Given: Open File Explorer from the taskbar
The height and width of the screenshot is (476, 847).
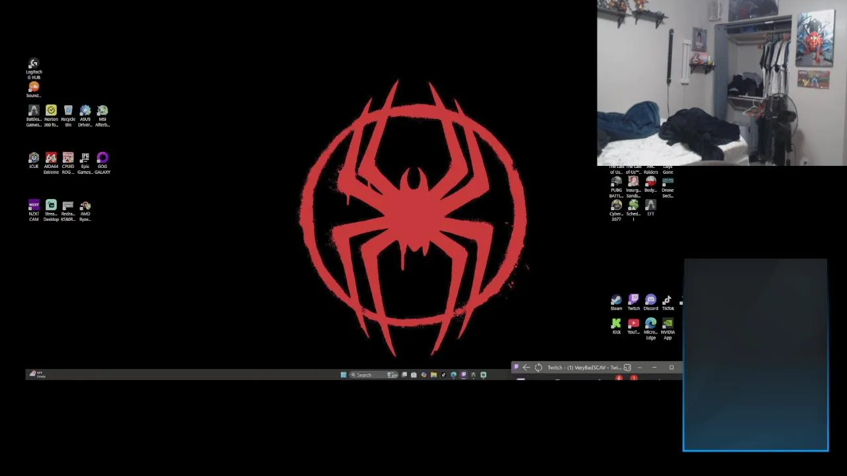Looking at the screenshot, I should point(433,375).
